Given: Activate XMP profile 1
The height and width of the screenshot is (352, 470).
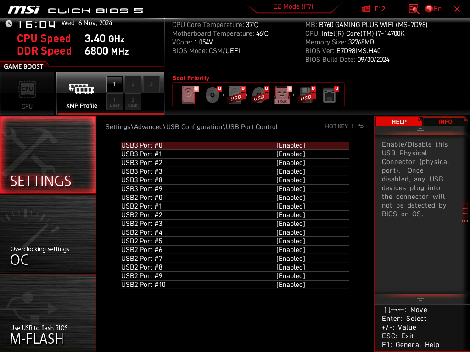Looking at the screenshot, I should click(114, 84).
